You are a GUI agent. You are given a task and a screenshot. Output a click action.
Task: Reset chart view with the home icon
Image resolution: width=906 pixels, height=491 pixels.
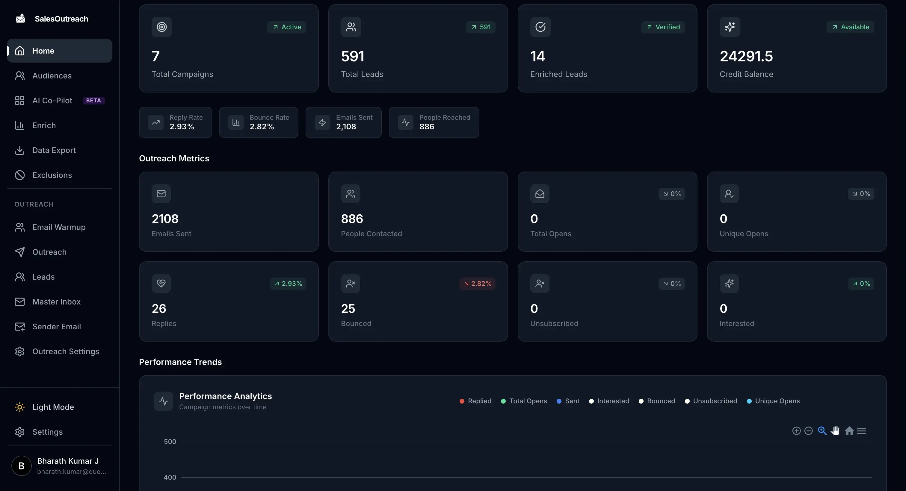(849, 431)
